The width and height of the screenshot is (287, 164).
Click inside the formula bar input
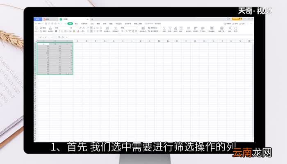coord(159,37)
